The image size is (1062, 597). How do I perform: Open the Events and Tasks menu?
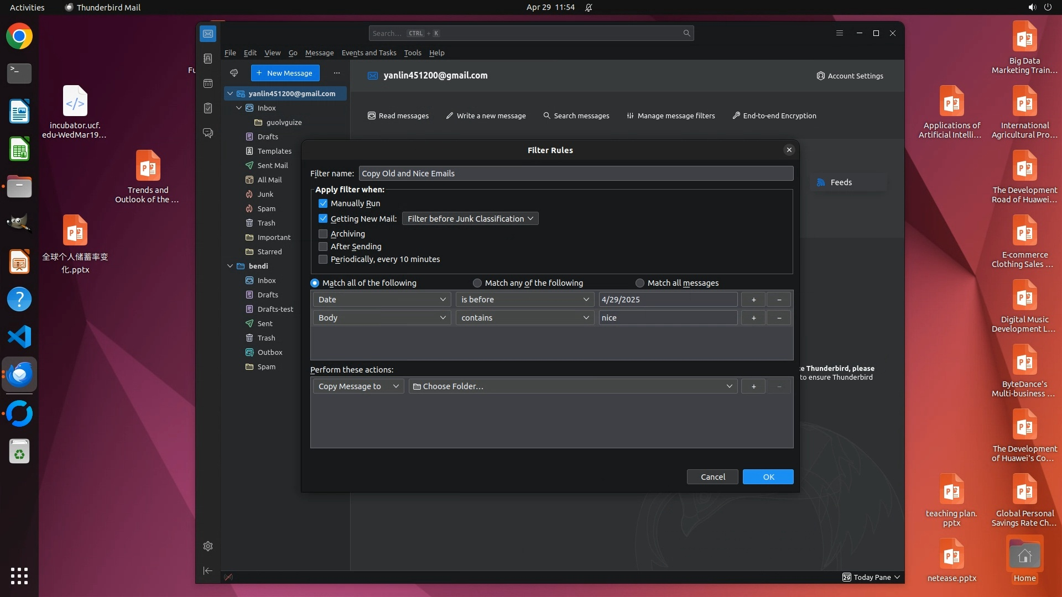(x=368, y=53)
